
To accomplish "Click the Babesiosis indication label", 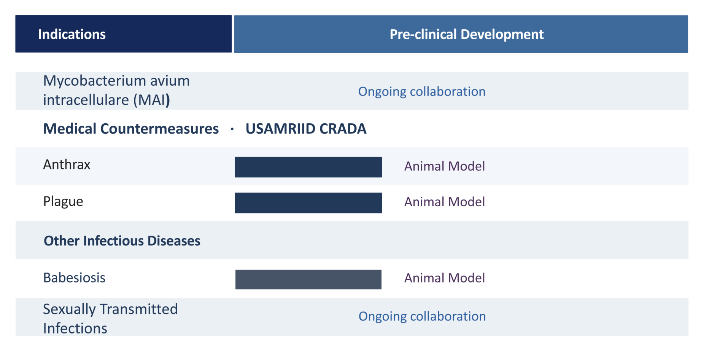I will point(74,278).
